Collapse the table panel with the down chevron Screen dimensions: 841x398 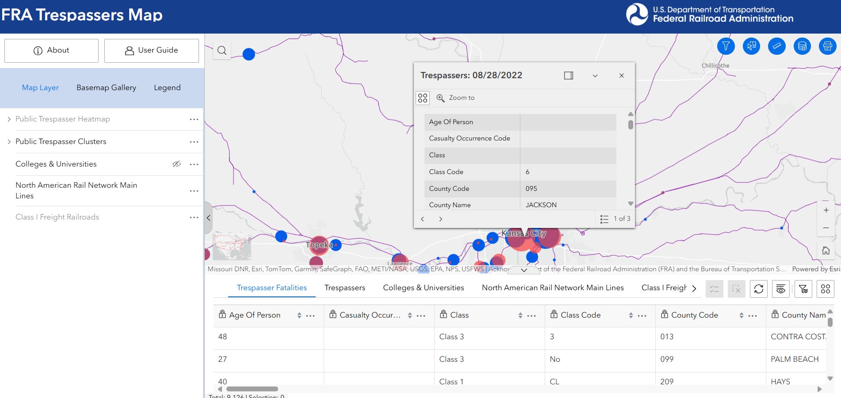click(x=524, y=270)
